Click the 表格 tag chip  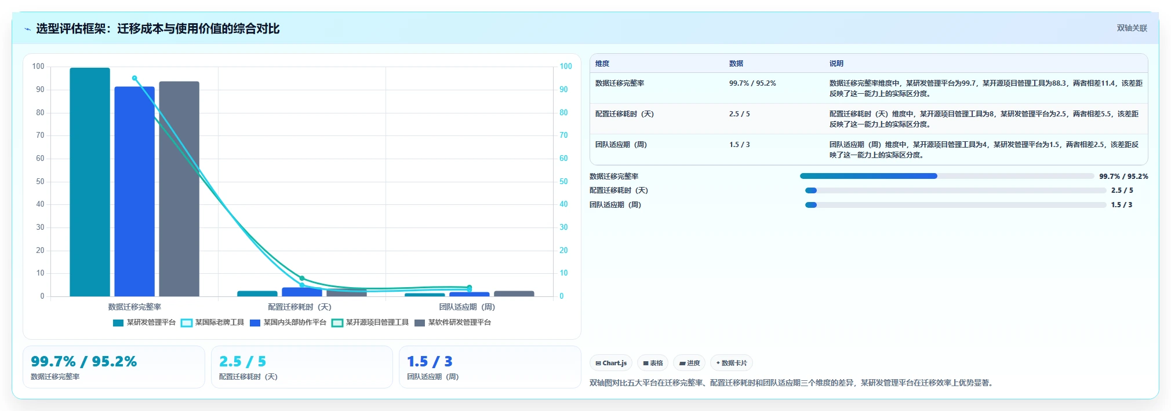(653, 363)
